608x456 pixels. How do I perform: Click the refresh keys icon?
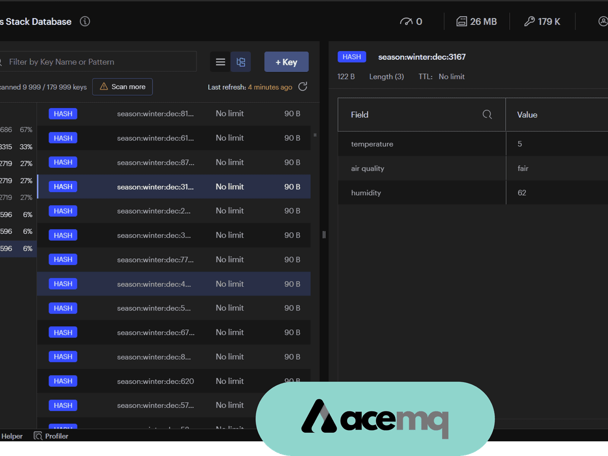click(x=302, y=87)
